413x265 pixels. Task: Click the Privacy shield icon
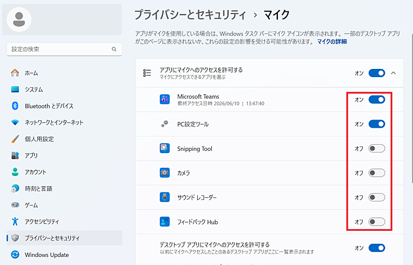point(15,238)
